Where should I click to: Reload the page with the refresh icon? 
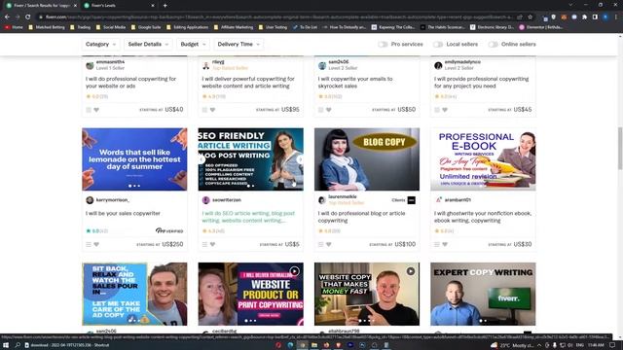28,17
